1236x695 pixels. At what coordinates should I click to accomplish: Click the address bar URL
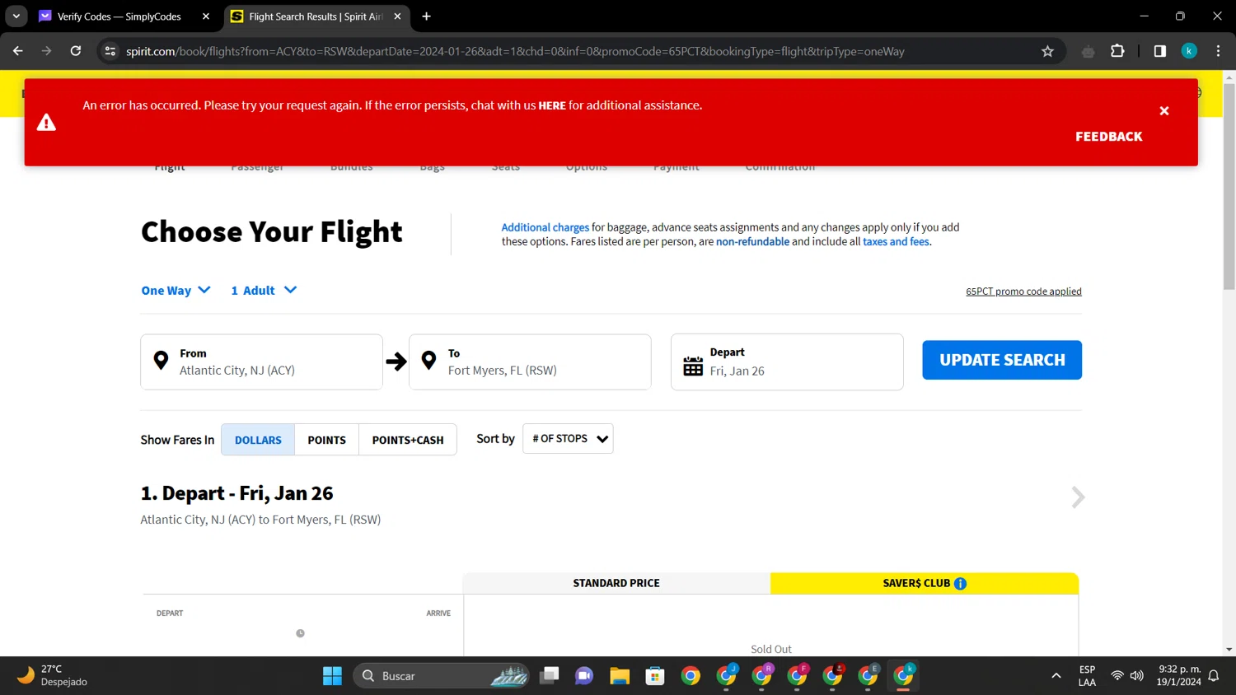(x=515, y=51)
